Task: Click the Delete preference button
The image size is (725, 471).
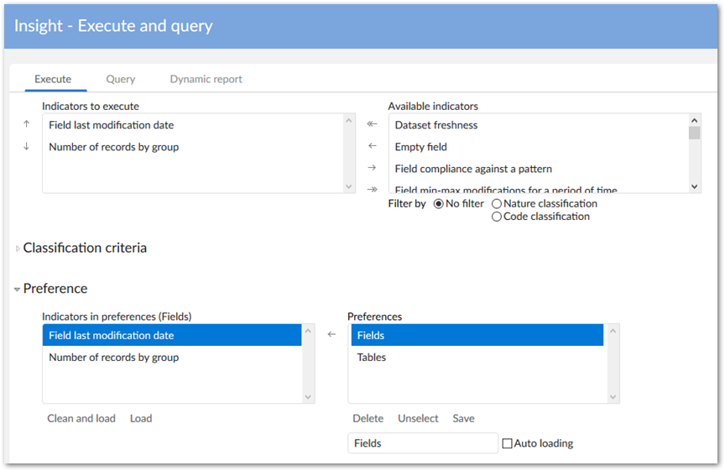Action: click(x=368, y=418)
